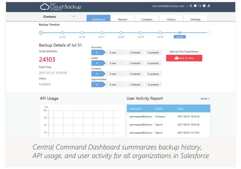Image resolution: width=241 pixels, height=169 pixels.
Task: Click Opportunities 0 deleted cell
Action: [x=135, y=84]
